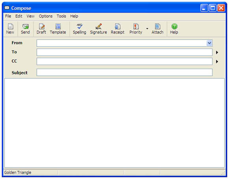This screenshot has height=179, width=229.
Task: Click into the Subject input field
Action: pyautogui.click(x=124, y=73)
